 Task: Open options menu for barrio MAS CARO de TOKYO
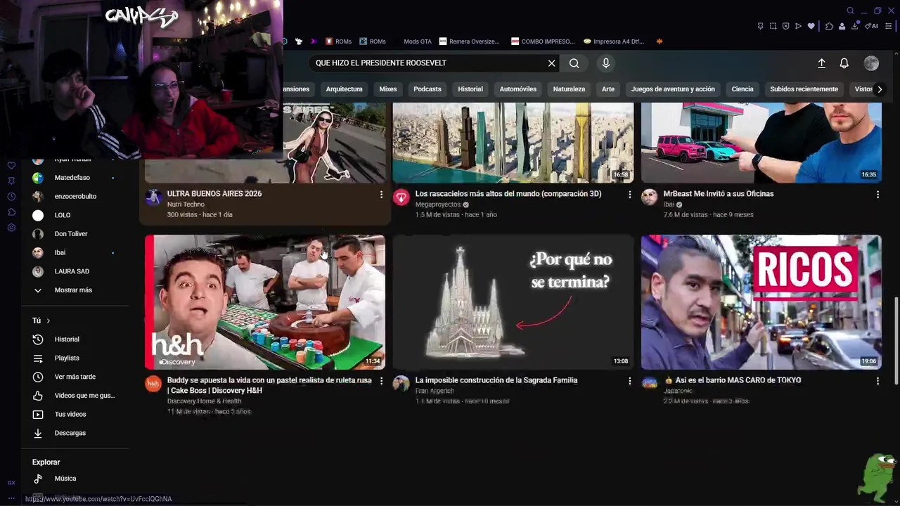pos(877,381)
